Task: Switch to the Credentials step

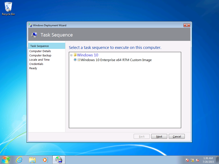Action: pyautogui.click(x=36, y=64)
